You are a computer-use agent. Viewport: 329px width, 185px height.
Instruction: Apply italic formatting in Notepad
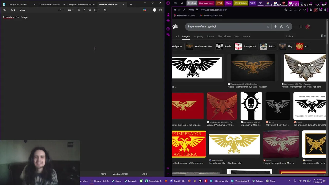tap(84, 10)
